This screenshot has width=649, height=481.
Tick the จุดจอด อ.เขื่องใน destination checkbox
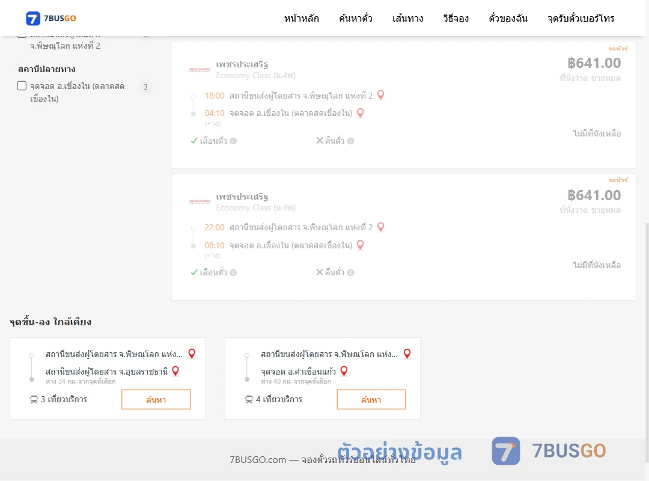tap(22, 86)
